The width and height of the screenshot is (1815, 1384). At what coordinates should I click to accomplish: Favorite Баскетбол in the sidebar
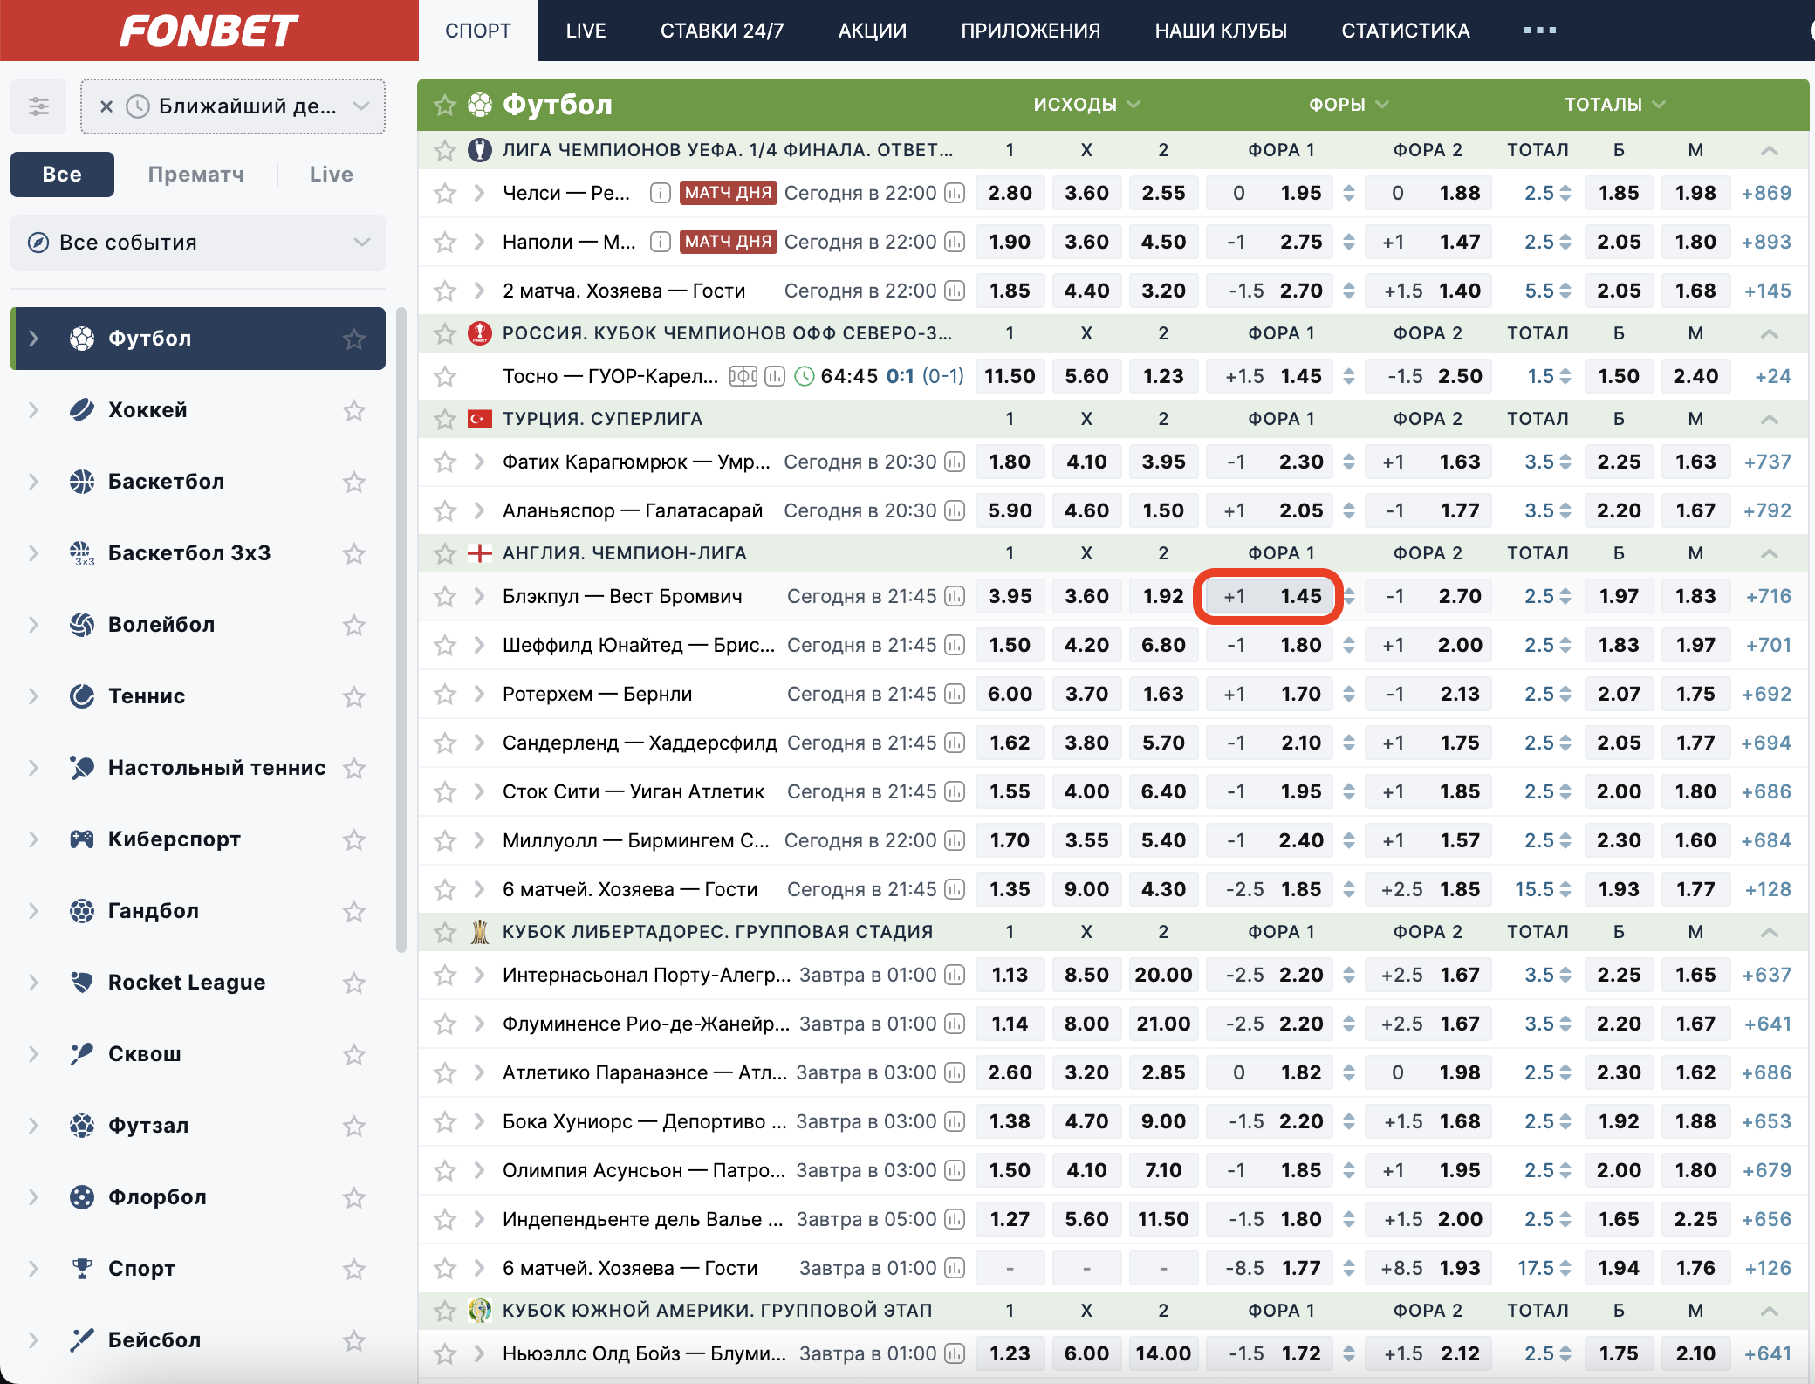coord(353,482)
